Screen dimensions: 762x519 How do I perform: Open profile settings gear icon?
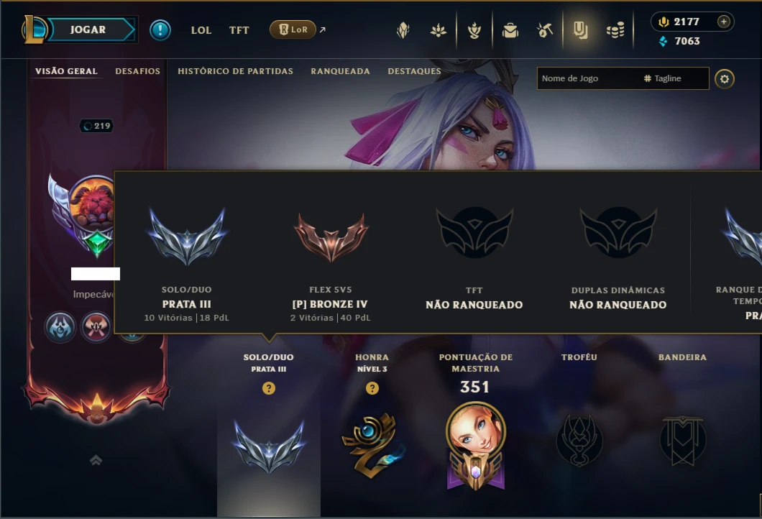(725, 79)
